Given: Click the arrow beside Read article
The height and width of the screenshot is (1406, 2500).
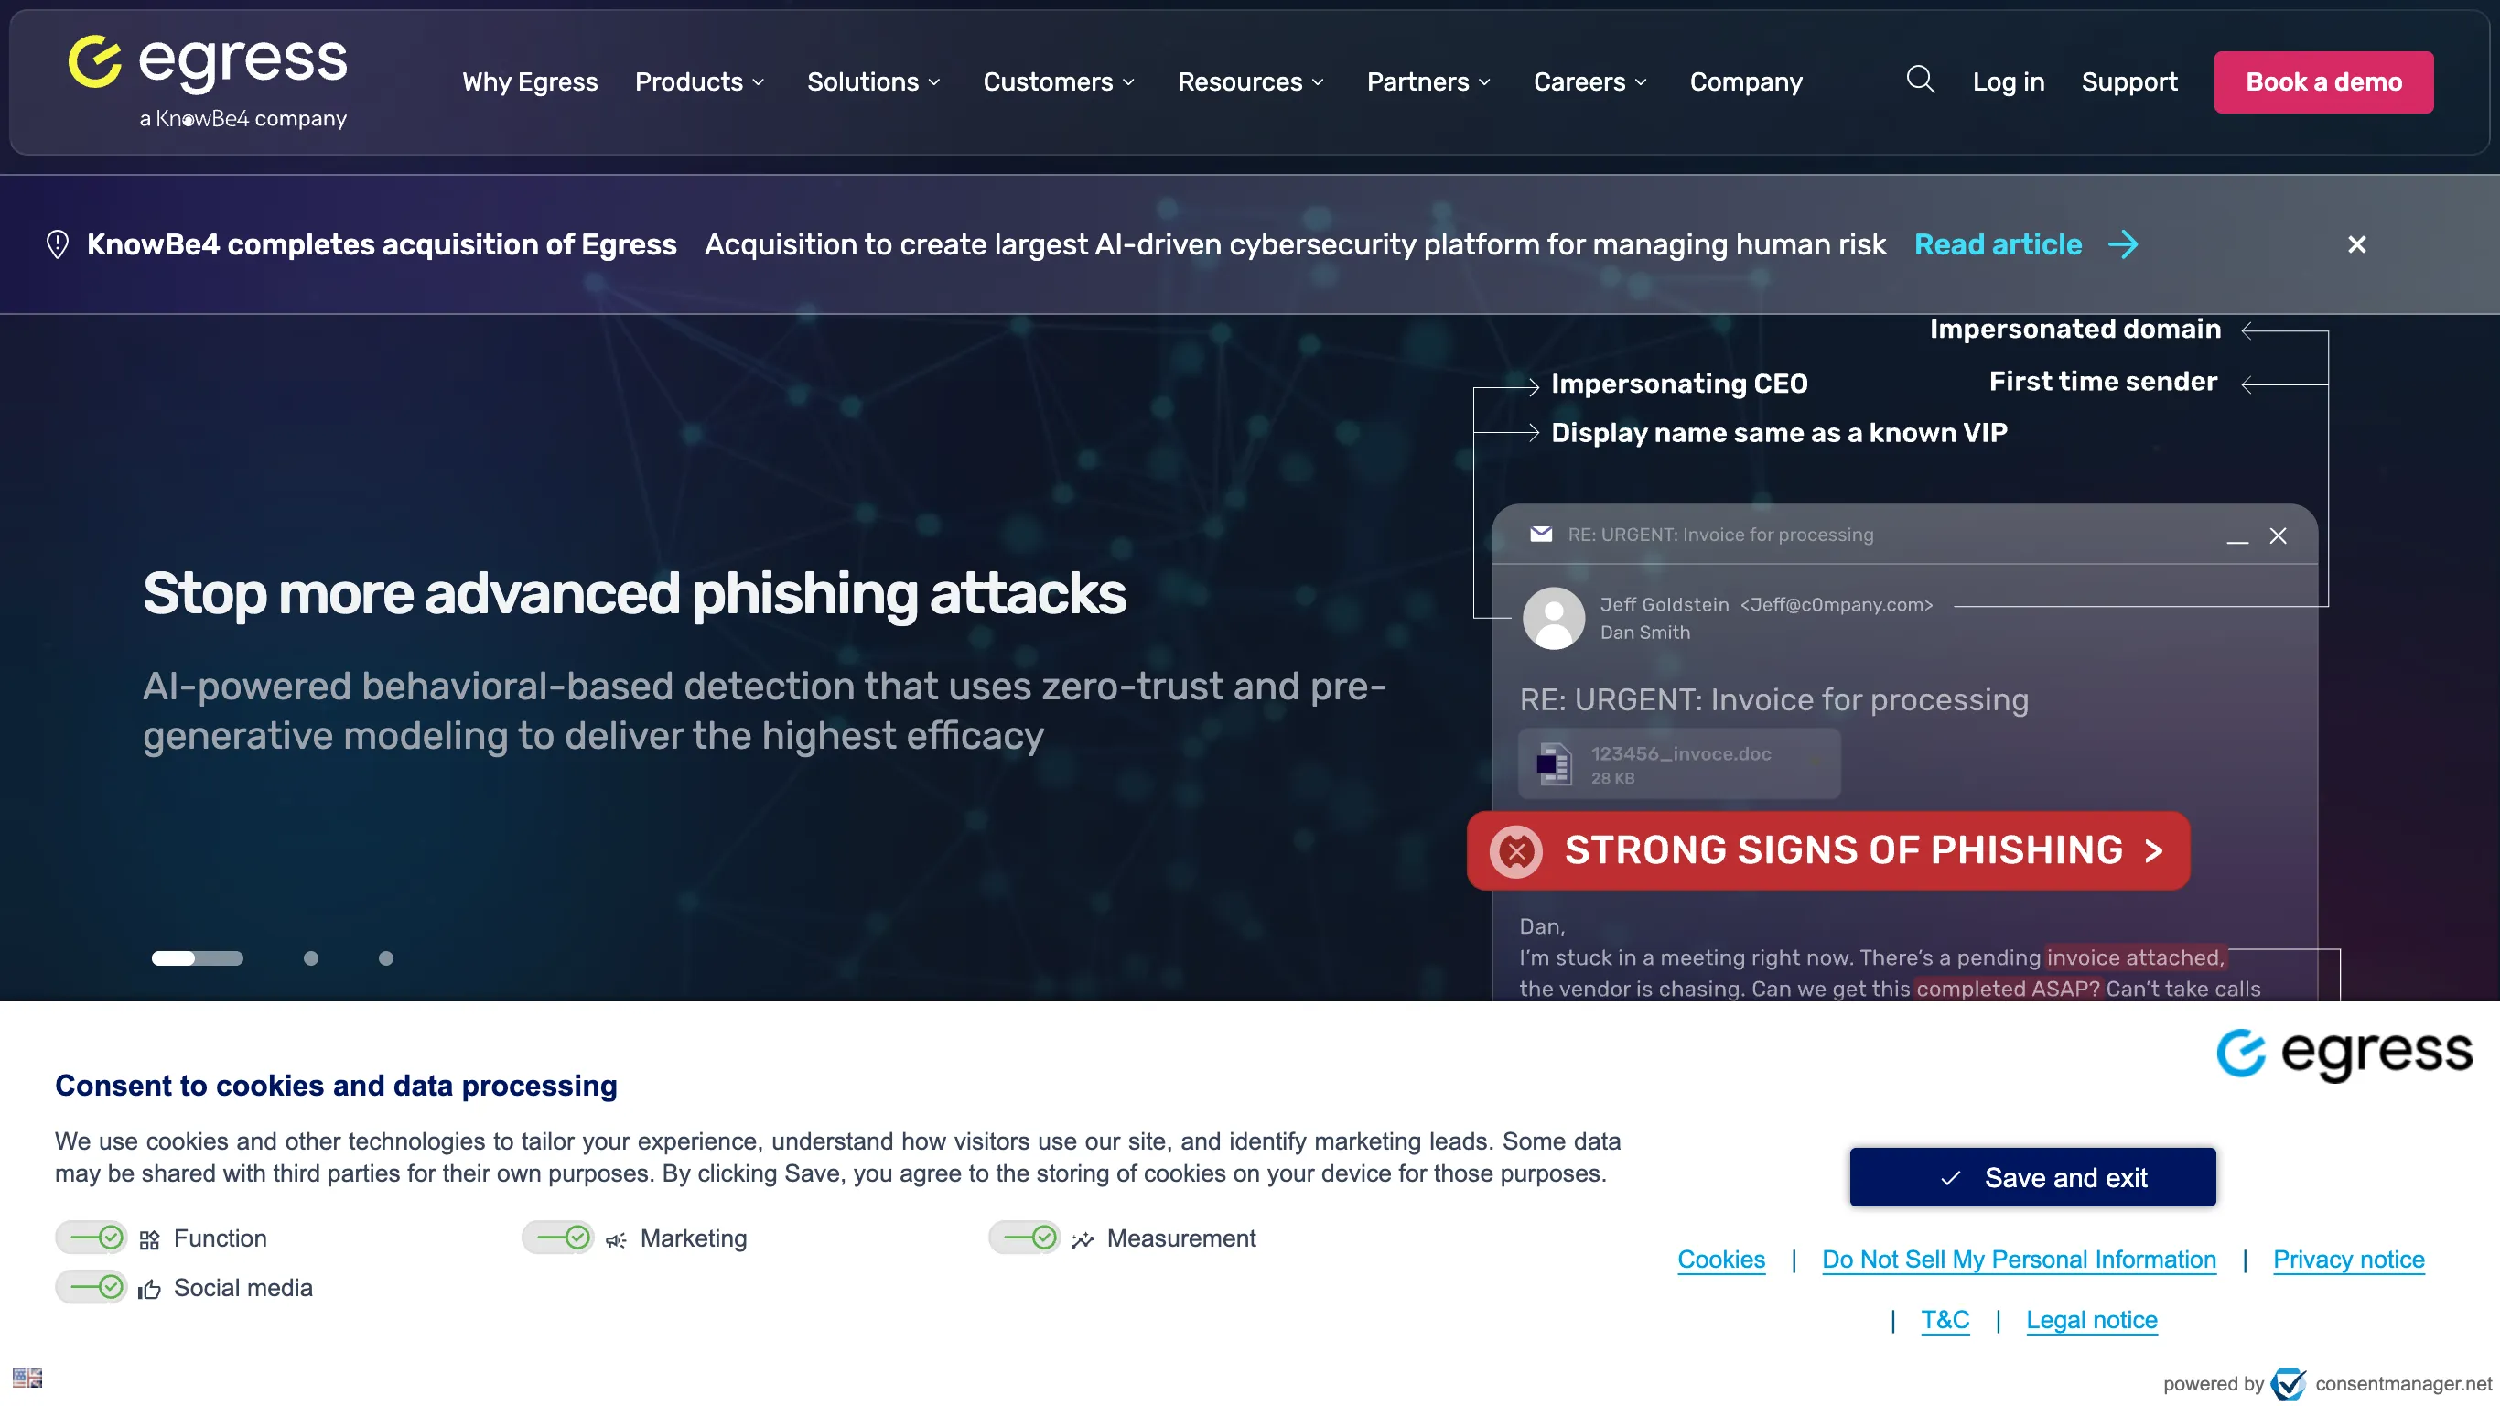Looking at the screenshot, I should coord(2122,244).
